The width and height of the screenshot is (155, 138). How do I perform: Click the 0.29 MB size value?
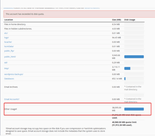pos(116,63)
